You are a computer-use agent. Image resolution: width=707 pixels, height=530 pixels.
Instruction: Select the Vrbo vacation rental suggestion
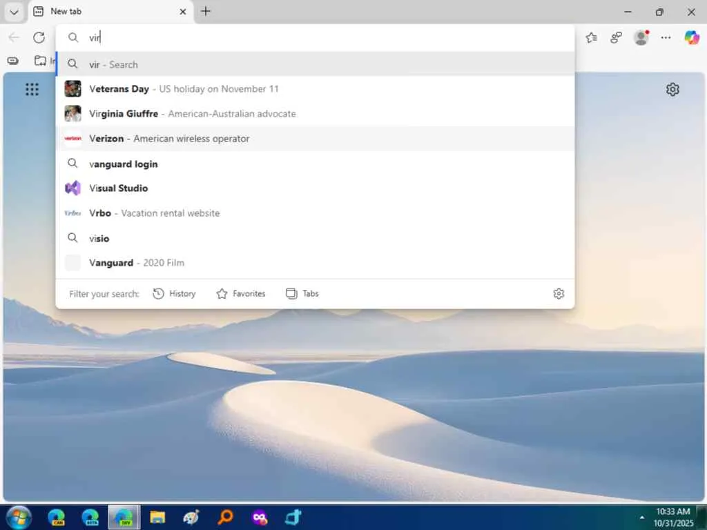[315, 213]
